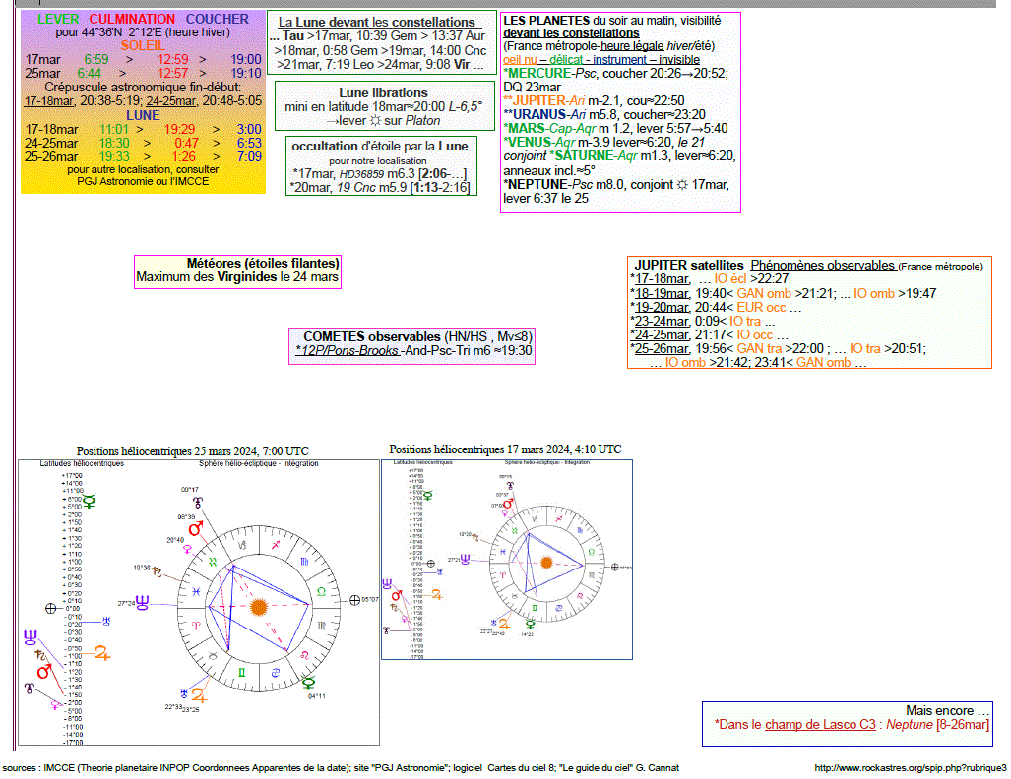Click the '23-24mar' Jupiter satellites date
Image resolution: width=1011 pixels, height=779 pixels.
click(663, 321)
